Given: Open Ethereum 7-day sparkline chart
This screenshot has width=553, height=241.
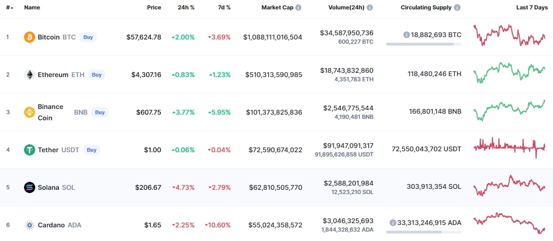Looking at the screenshot, I should click(x=509, y=73).
